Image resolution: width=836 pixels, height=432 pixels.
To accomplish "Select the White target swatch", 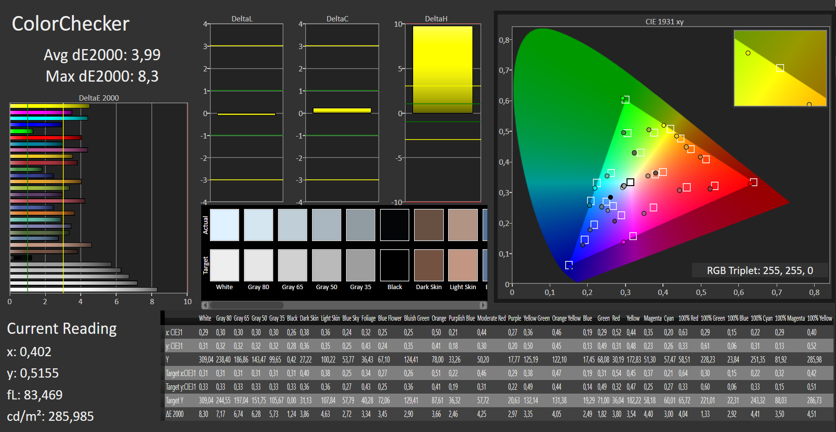I will tap(225, 265).
